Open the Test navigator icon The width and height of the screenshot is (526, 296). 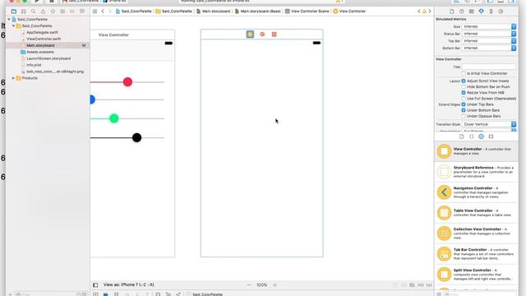53,12
